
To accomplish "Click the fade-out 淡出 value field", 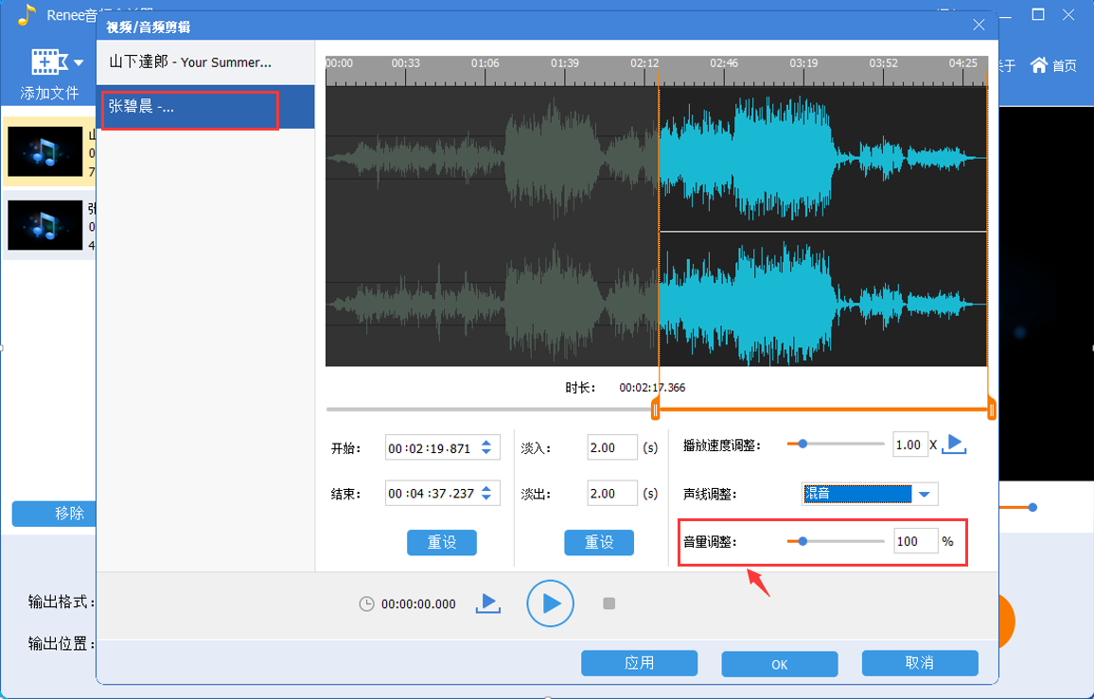I will click(612, 493).
